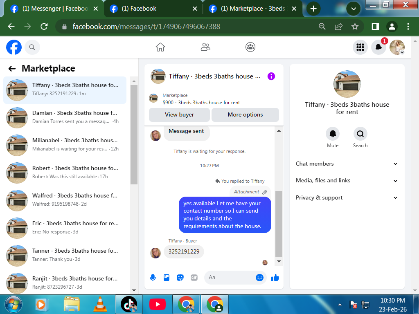Open the Groups icon in top navigation
Image resolution: width=419 pixels, height=314 pixels.
click(x=250, y=47)
